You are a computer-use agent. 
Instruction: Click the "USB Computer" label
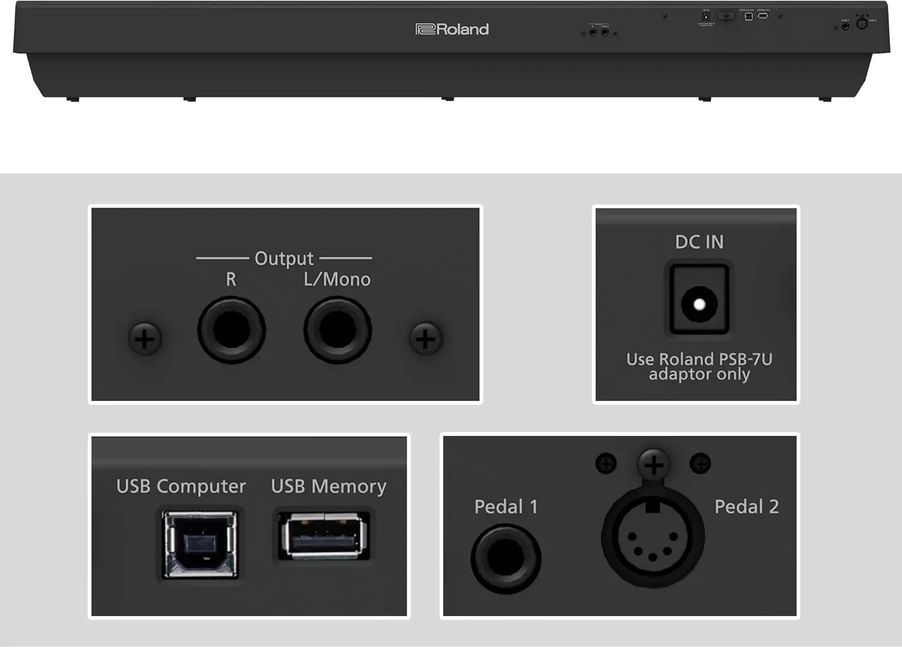(181, 486)
